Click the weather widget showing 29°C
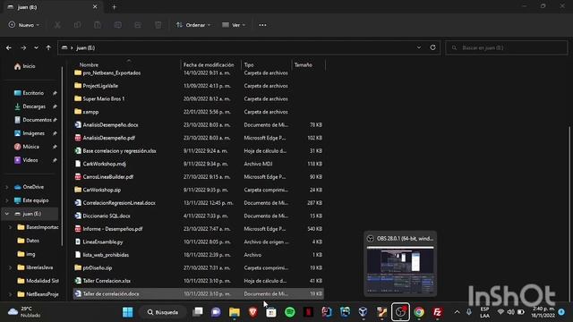 [24, 312]
